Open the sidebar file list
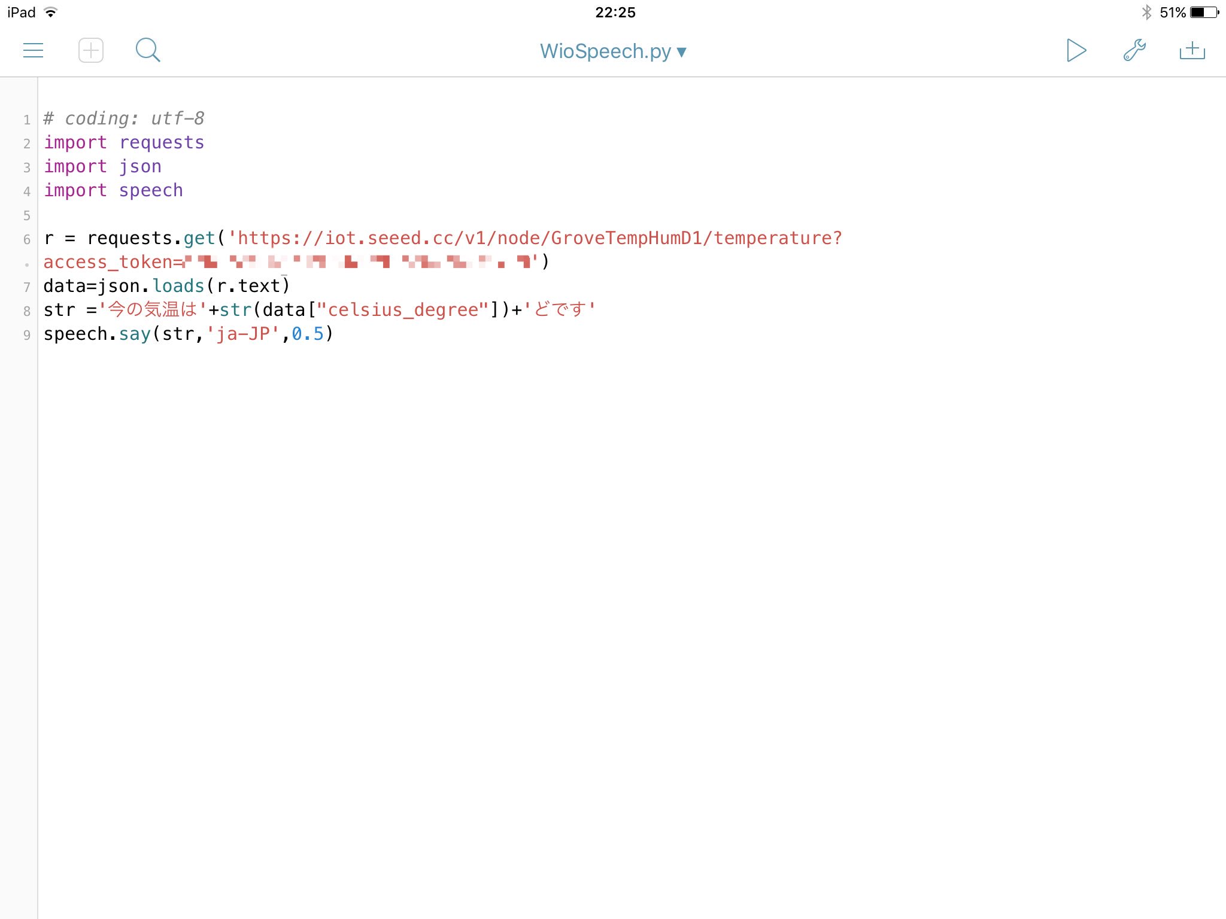This screenshot has height=919, width=1226. (x=34, y=50)
